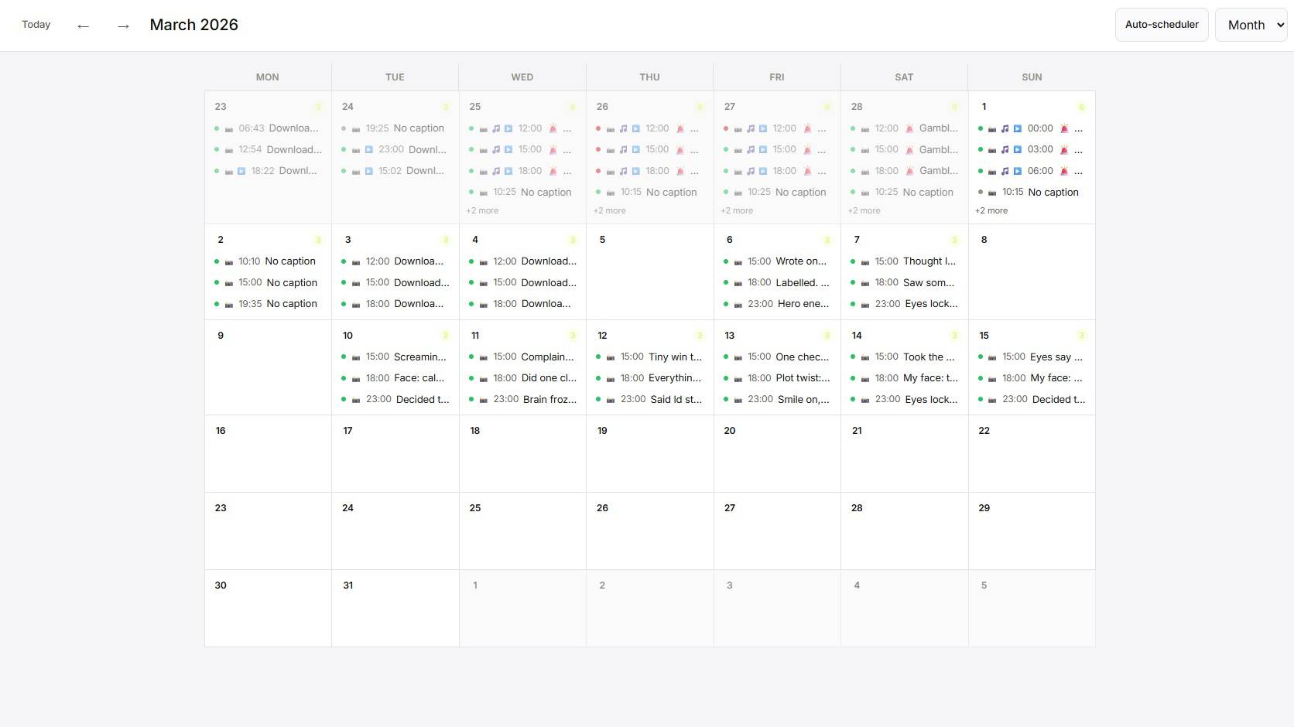This screenshot has height=727, width=1294.
Task: Open the 12:00 Downloa... post on March 3
Action: click(395, 261)
